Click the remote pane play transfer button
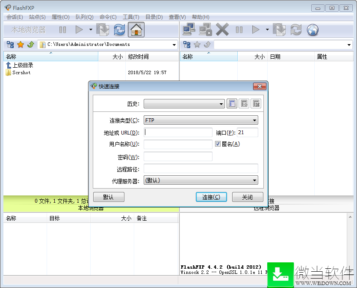Viewport: 357px width, 288px height. coord(255,30)
